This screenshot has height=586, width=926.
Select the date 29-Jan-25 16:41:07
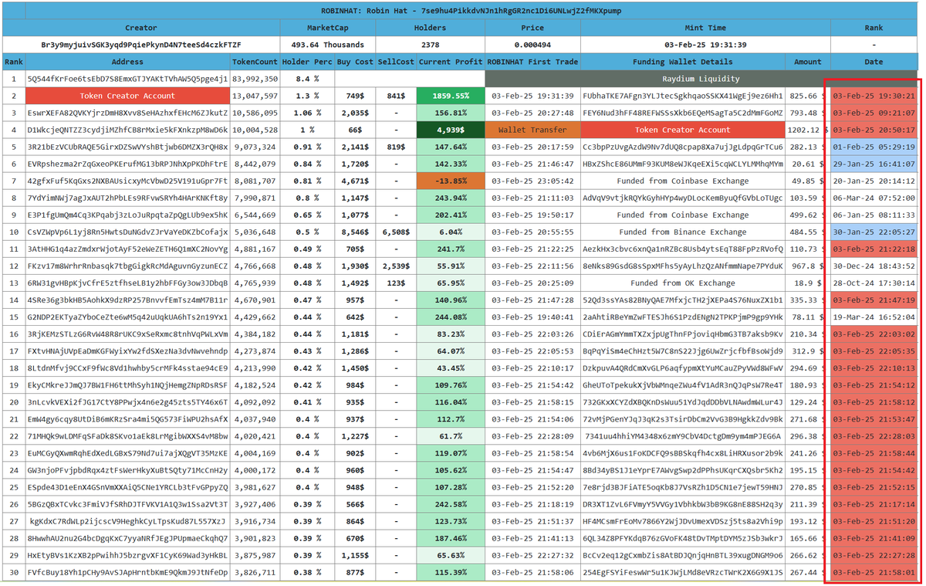[x=874, y=164]
